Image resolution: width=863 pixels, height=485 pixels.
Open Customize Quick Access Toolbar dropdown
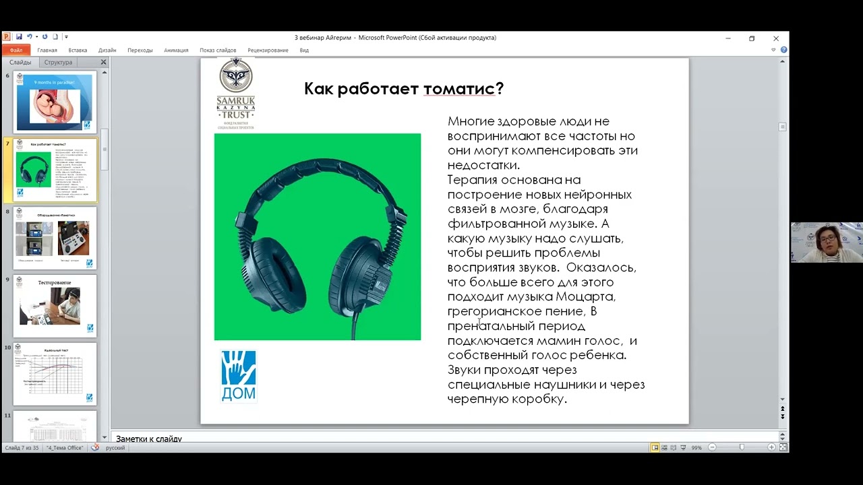[x=66, y=37]
